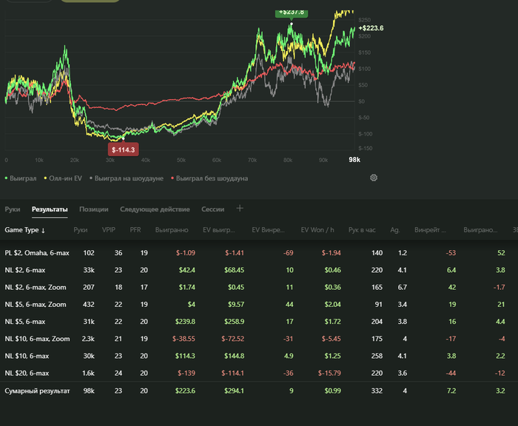Click the $294.1 total EV cell
The image size is (518, 426).
(235, 391)
